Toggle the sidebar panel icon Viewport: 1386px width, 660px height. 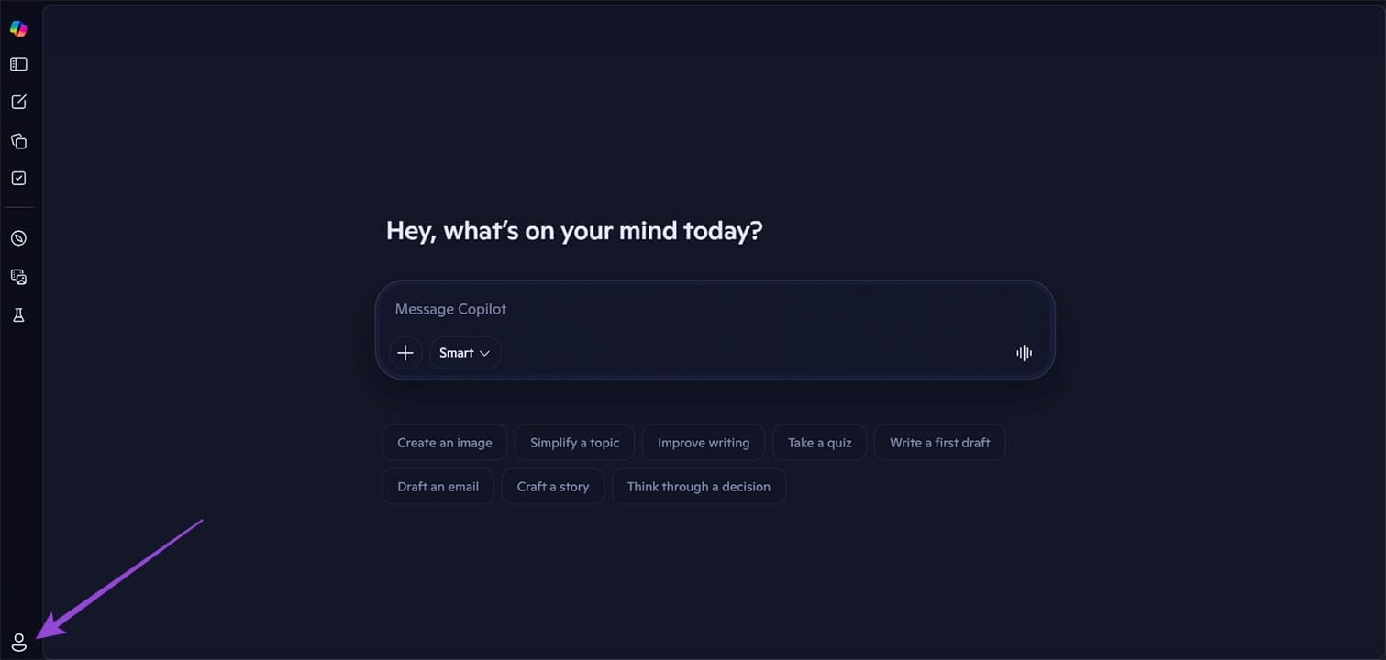click(x=18, y=64)
